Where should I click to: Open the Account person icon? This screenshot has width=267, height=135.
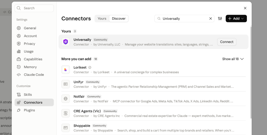(x=19, y=36)
